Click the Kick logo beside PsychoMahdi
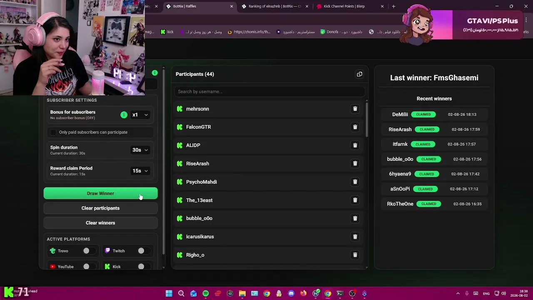This screenshot has height=300, width=533. tap(179, 182)
